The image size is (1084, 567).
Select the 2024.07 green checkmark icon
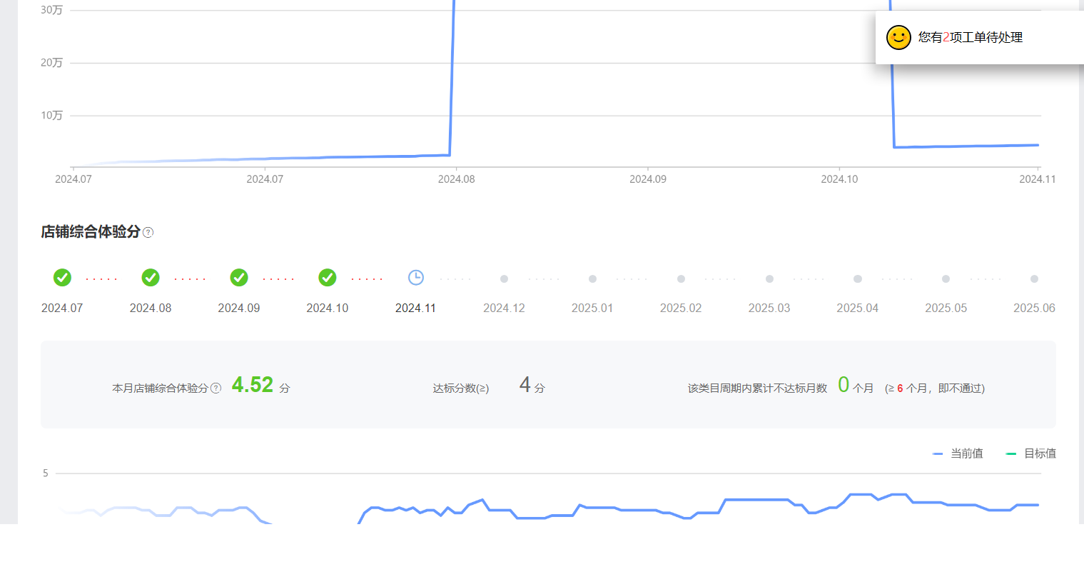click(x=62, y=278)
